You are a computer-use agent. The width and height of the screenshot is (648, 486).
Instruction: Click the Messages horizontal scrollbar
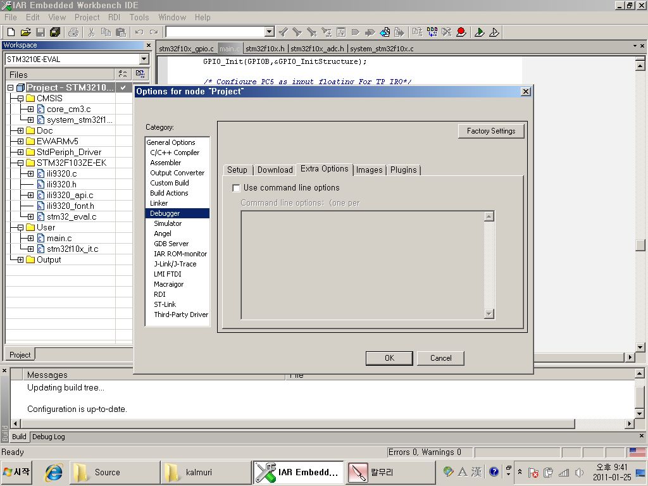297,423
